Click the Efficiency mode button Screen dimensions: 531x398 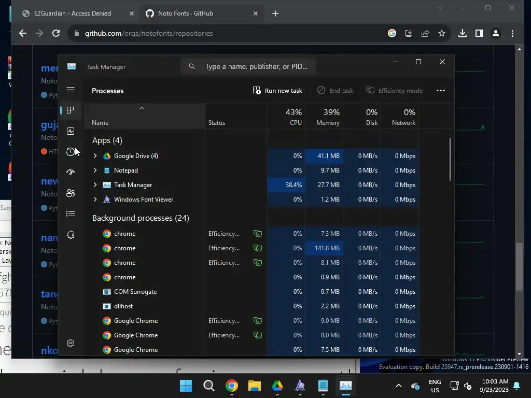point(394,90)
